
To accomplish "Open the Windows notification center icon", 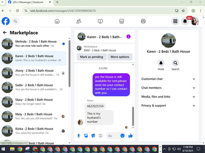I will pyautogui.click(x=198, y=149).
